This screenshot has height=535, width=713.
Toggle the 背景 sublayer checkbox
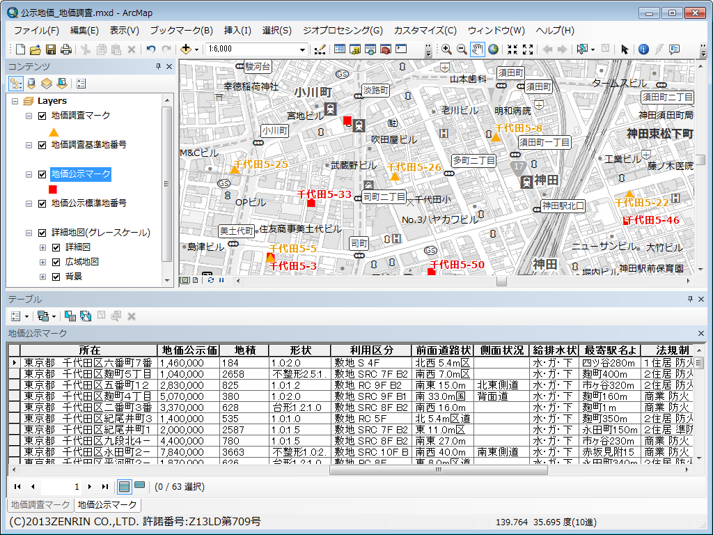pos(56,277)
